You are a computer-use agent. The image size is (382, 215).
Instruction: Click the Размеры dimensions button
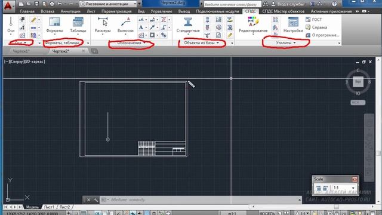click(103, 25)
